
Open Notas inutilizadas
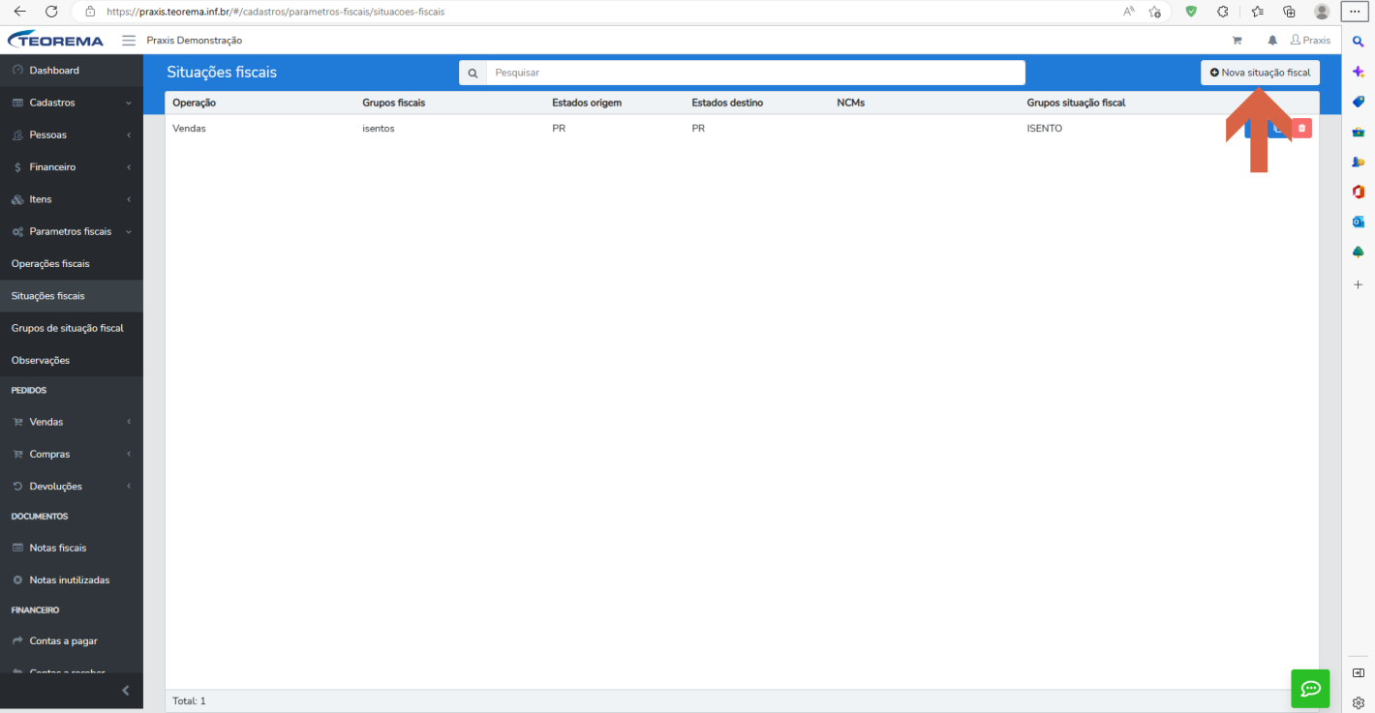coord(72,579)
